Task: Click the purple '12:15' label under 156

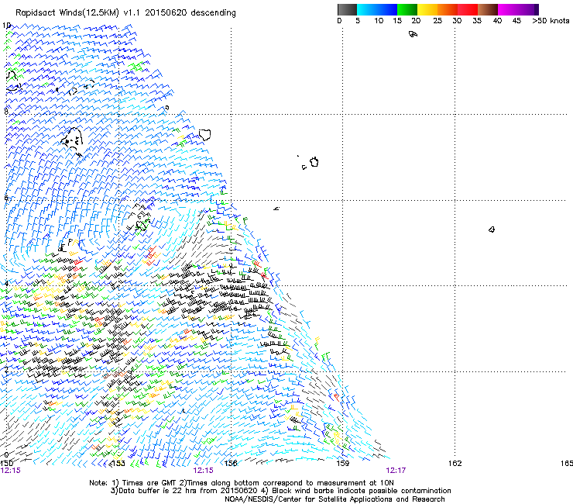Action: click(x=203, y=471)
